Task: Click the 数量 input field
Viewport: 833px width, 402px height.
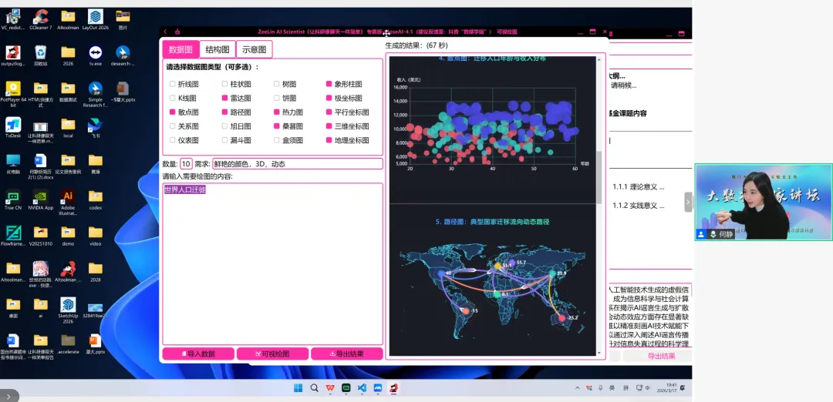Action: (186, 164)
